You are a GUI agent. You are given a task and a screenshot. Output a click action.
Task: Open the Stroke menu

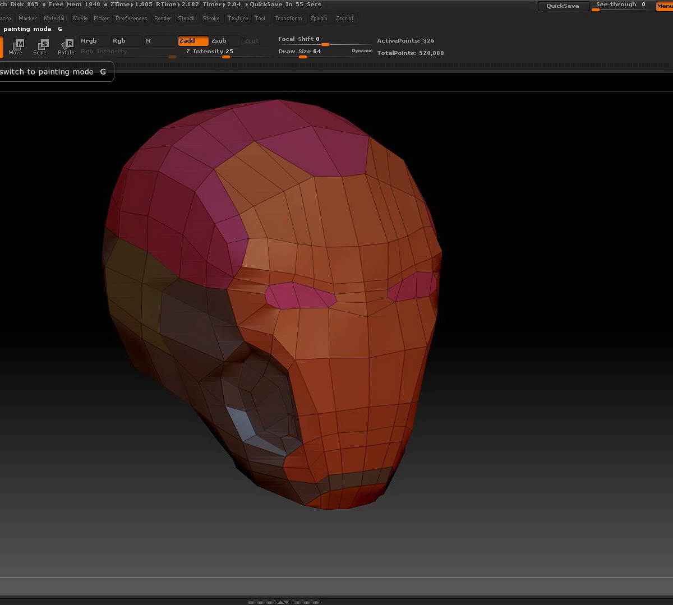(x=211, y=19)
